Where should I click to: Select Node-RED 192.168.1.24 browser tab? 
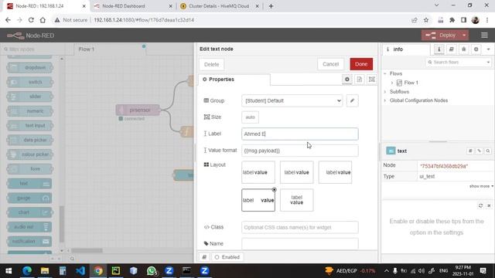point(39,6)
